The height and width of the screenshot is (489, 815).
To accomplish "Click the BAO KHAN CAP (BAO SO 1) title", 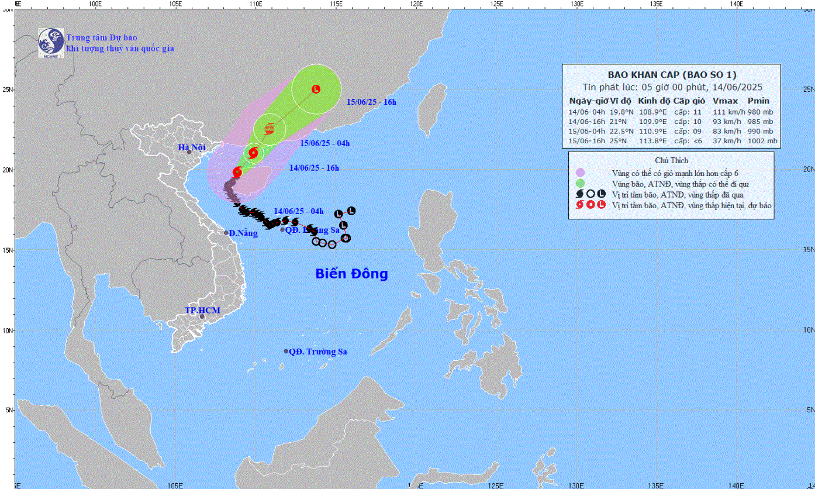I will coord(672,74).
